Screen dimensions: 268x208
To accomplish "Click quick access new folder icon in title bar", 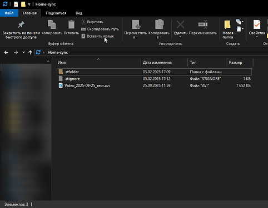I will [23, 4].
